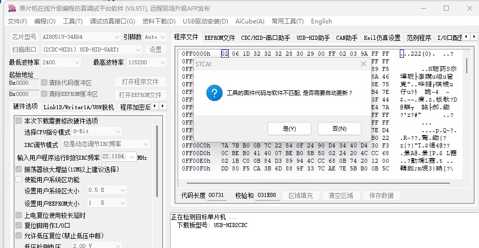Click the 打开程序文件 button
This screenshot has height=248, width=479.
pyautogui.click(x=140, y=82)
